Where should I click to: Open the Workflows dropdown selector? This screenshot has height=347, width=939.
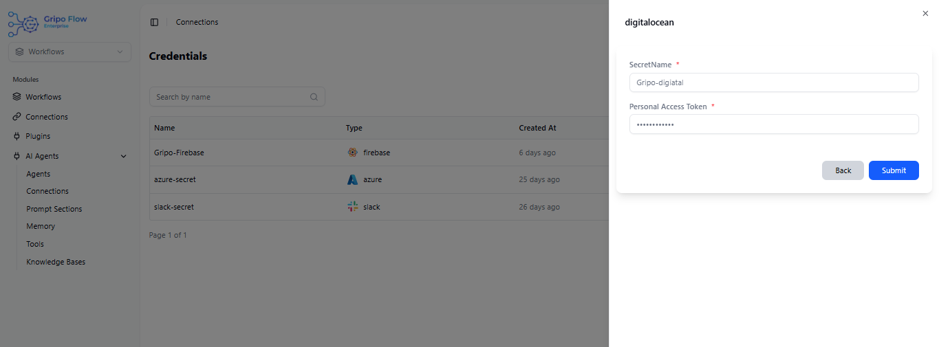69,52
